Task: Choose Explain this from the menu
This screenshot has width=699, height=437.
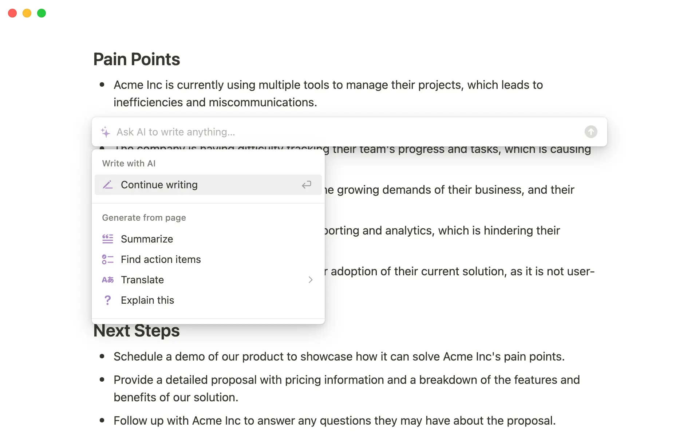Action: pos(147,300)
